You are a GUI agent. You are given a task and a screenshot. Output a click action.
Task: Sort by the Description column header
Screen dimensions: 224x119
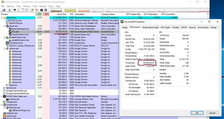click(88, 14)
